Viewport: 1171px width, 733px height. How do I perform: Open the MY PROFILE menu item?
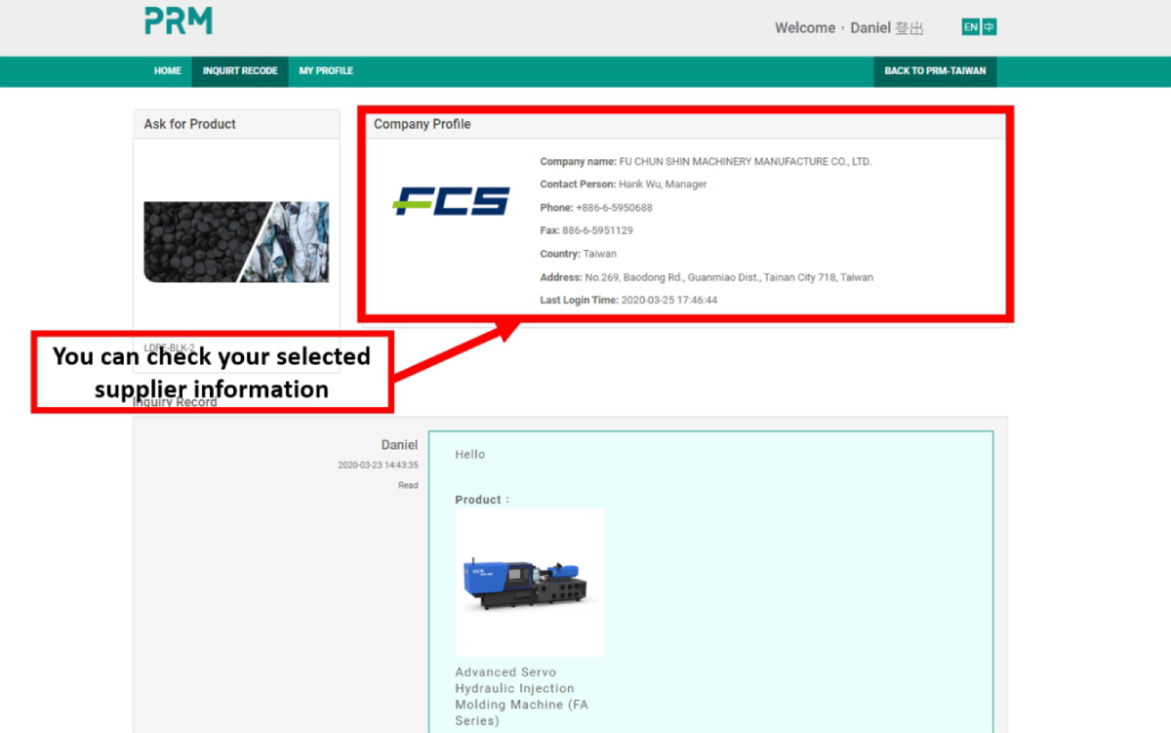(326, 71)
